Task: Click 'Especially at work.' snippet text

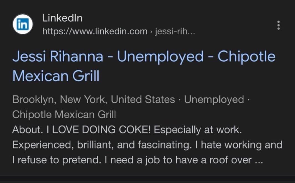Action: pyautogui.click(x=198, y=130)
